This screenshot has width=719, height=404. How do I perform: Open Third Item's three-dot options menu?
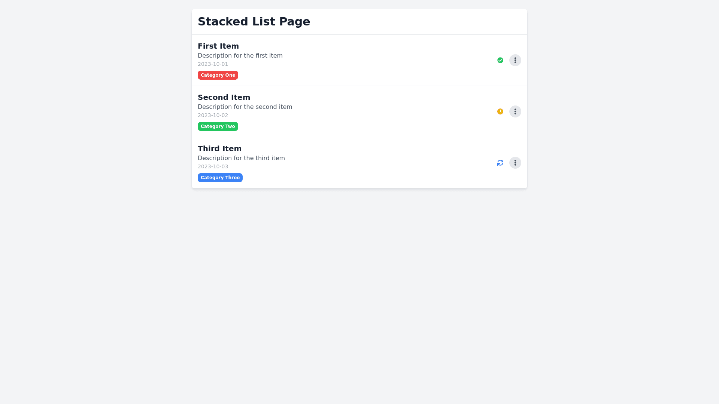coord(515,163)
